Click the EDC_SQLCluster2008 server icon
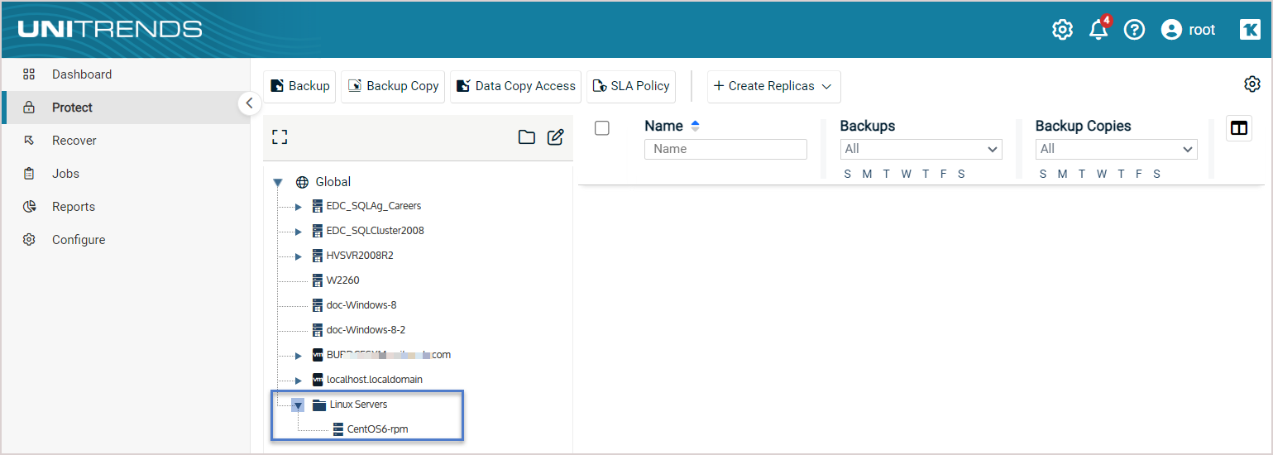Image resolution: width=1273 pixels, height=455 pixels. (318, 231)
